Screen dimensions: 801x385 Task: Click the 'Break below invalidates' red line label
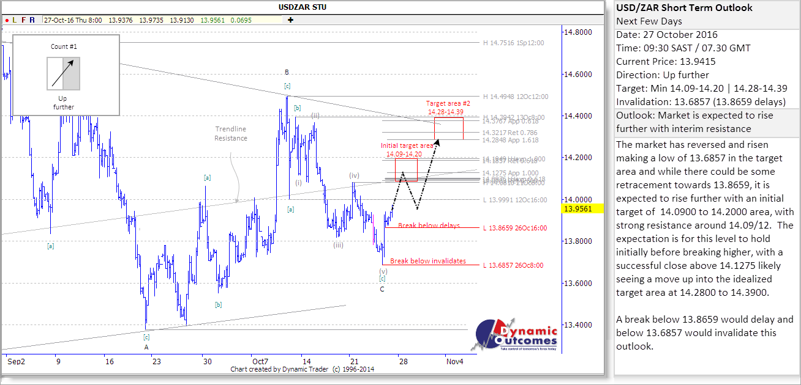pos(427,261)
